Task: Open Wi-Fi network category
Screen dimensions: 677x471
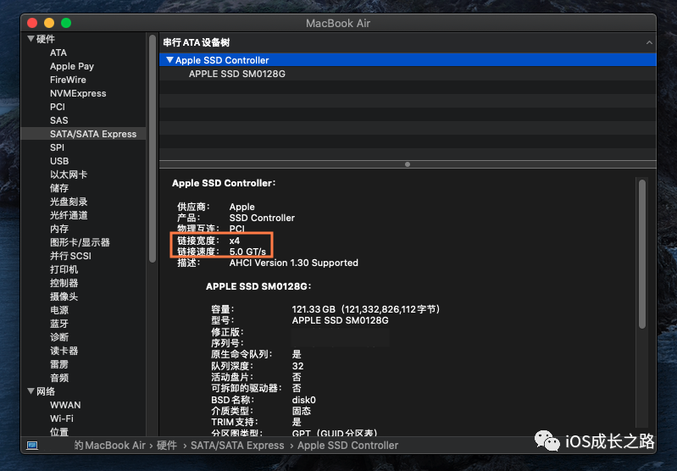Action: tap(62, 418)
